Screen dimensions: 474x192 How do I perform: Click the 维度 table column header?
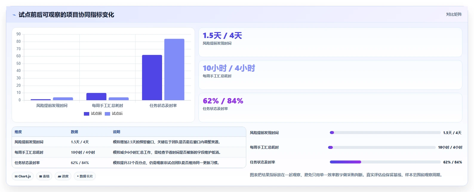point(18,132)
